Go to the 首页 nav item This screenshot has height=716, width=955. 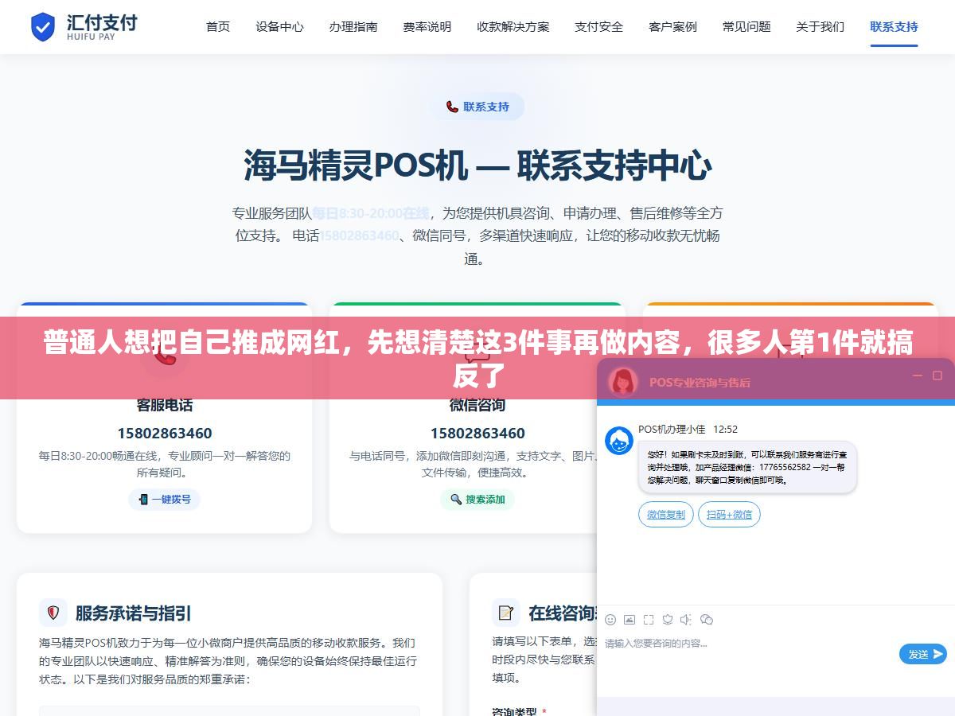[218, 26]
